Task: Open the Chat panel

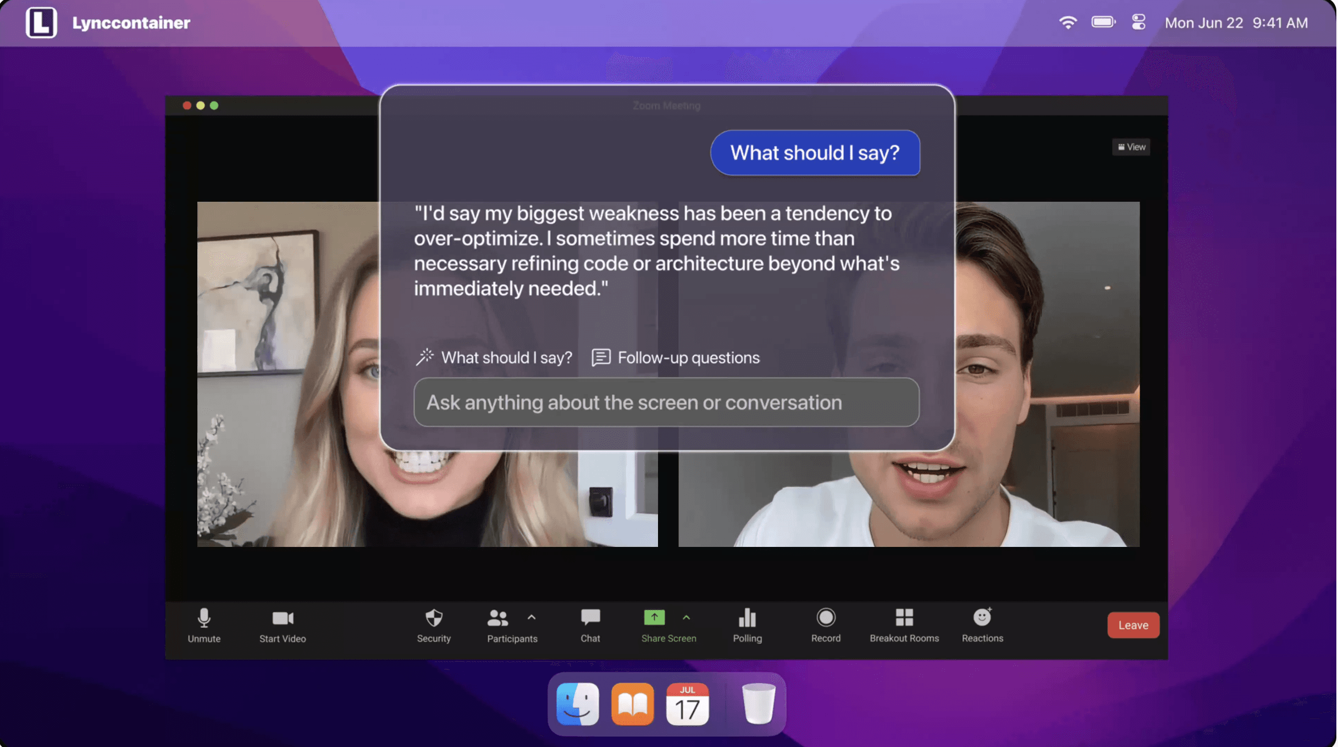Action: pos(590,624)
